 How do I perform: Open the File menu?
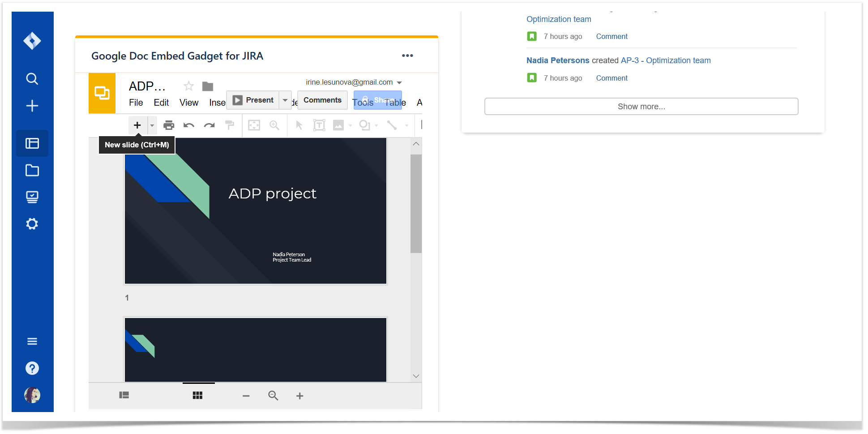point(136,103)
